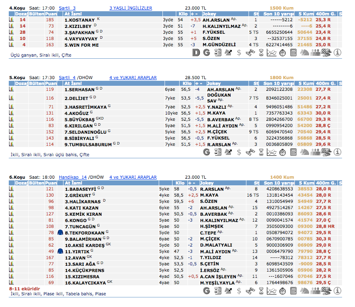The image size is (355, 307).
Task: Click the binoculars icon in race 4 toolbar
Action: [250, 52]
